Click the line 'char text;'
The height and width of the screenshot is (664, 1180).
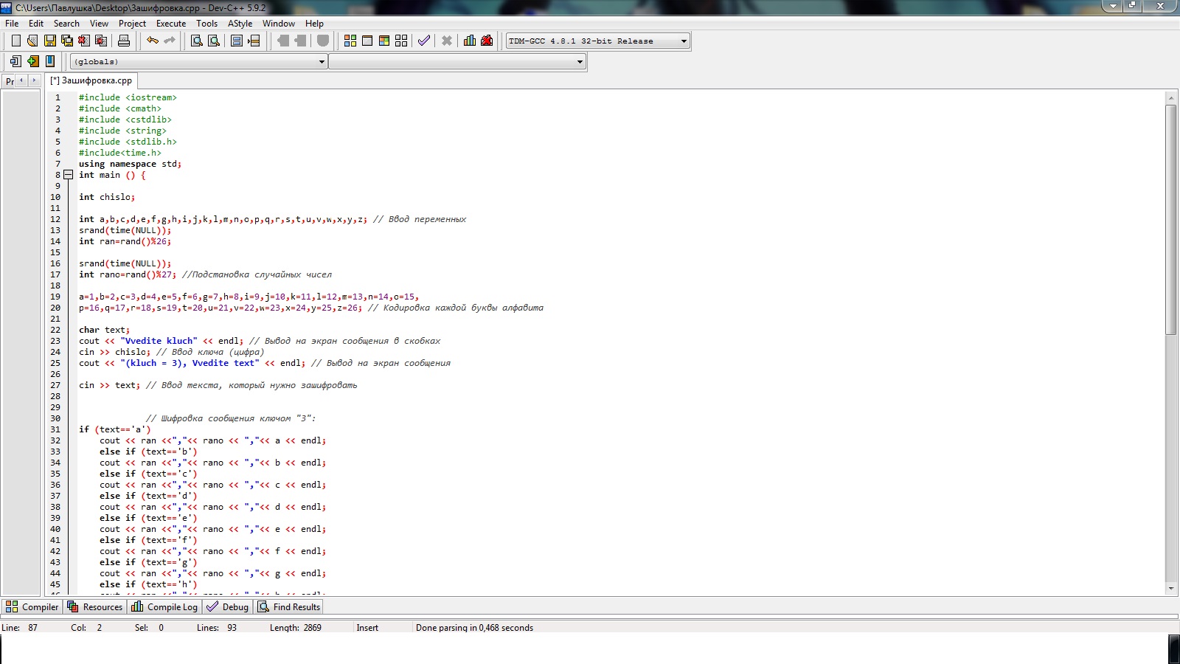pos(104,330)
